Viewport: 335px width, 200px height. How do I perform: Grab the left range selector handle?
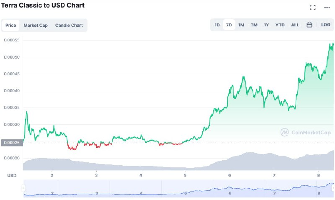(23, 188)
